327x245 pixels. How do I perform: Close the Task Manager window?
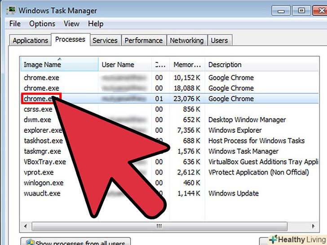[320, 10]
